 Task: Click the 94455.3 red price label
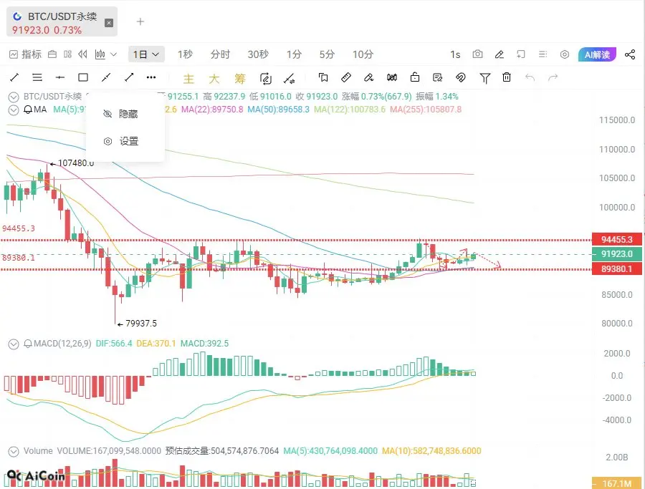pyautogui.click(x=616, y=240)
